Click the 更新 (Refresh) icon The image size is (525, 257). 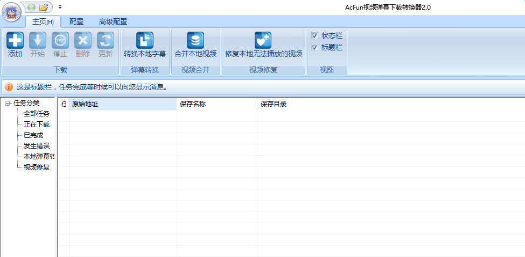[x=106, y=40]
